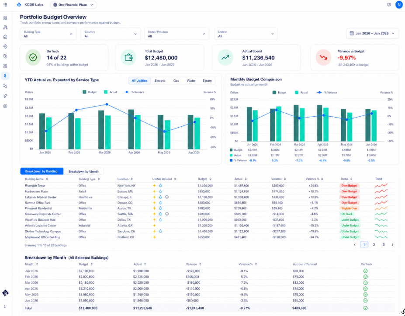405x316 pixels.
Task: Toggle Actual legend swatch in YTD chart
Action: pos(106,92)
